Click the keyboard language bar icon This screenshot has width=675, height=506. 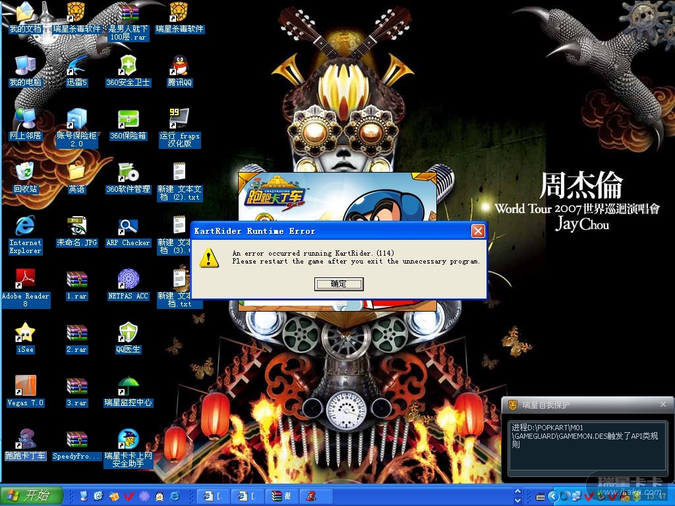click(x=541, y=497)
